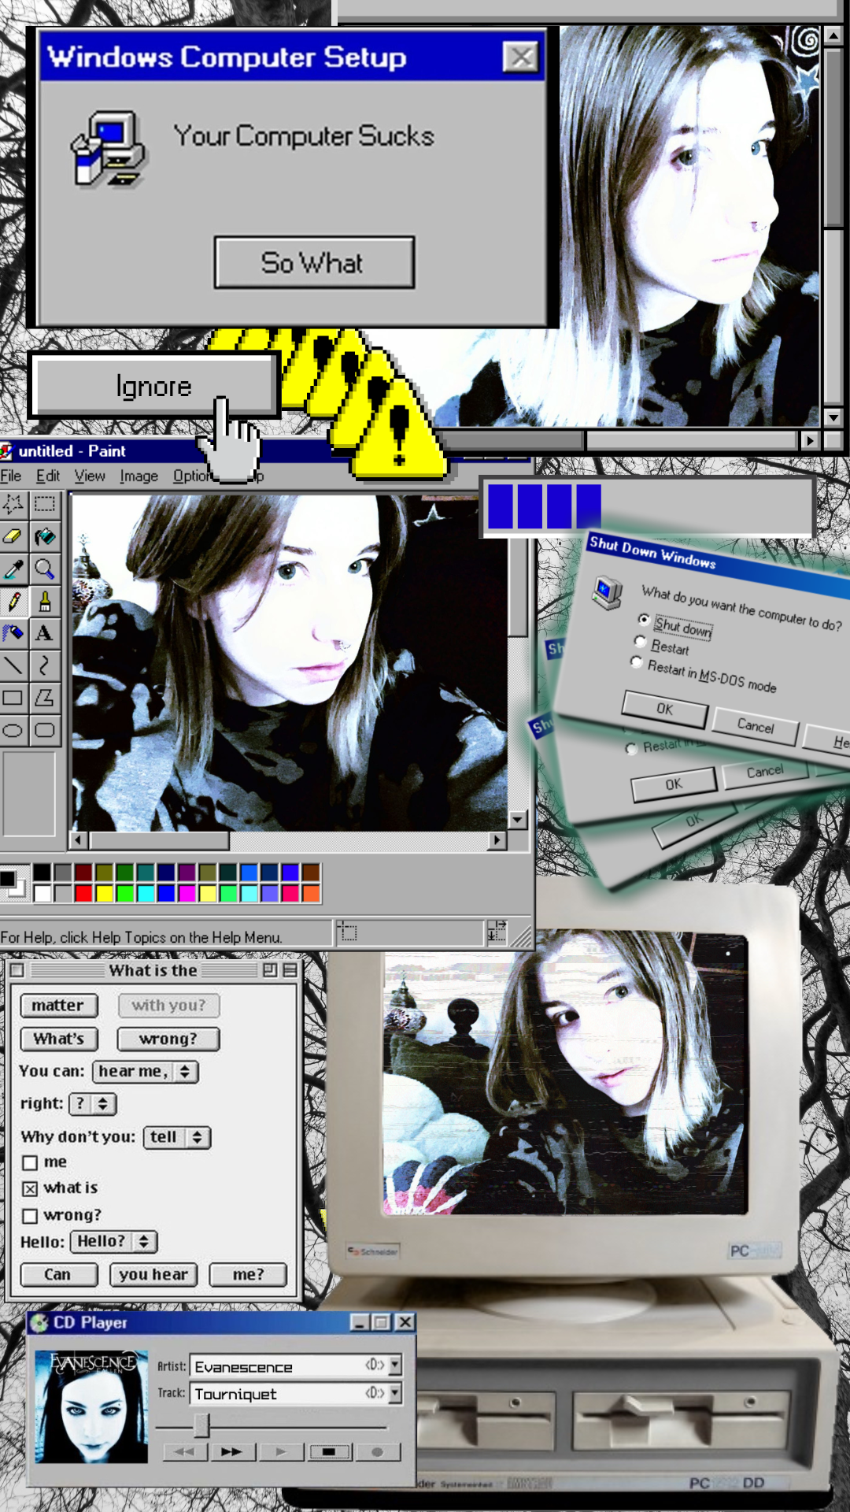Screen dimensions: 850x1512
Task: Check the 'me' checkbox
Action: coord(30,1163)
